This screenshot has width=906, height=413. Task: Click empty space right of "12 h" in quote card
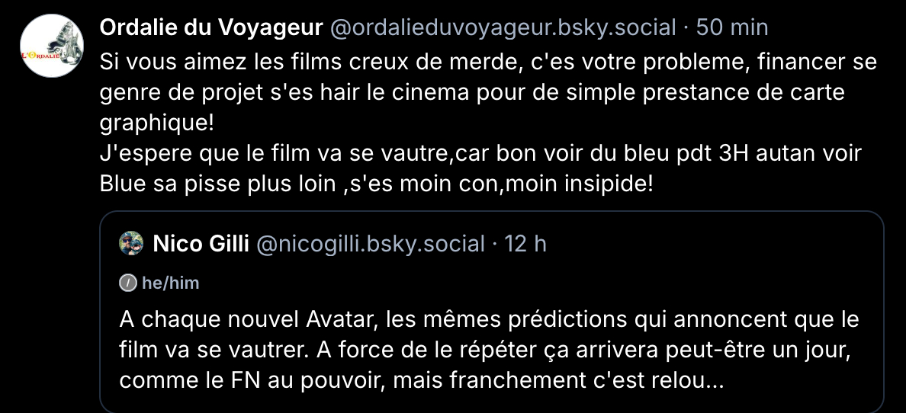709,244
